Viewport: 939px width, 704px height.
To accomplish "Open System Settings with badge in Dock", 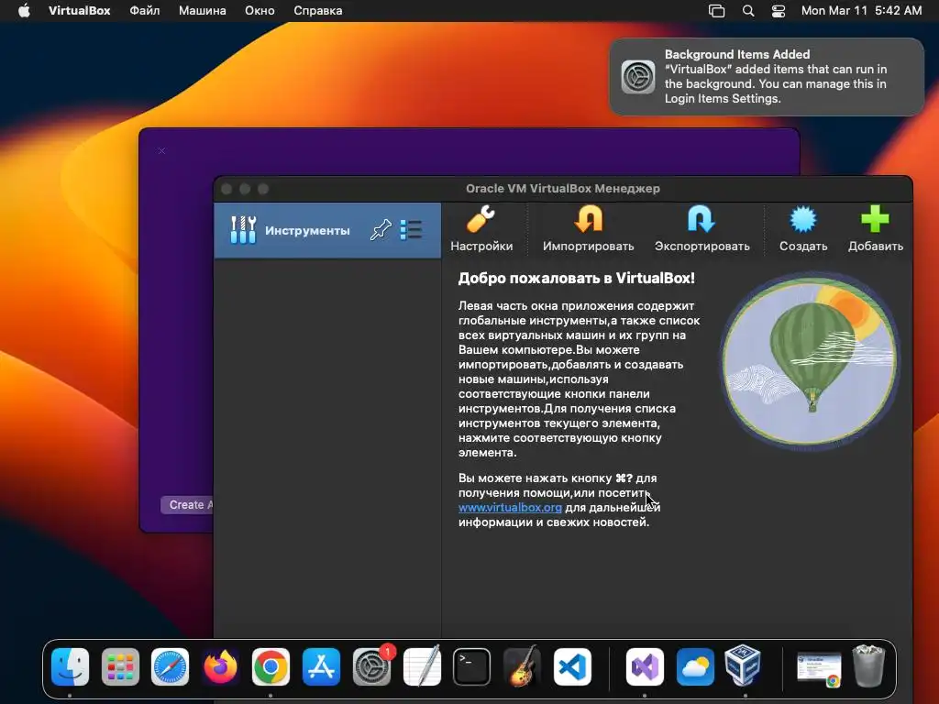I will pyautogui.click(x=371, y=667).
